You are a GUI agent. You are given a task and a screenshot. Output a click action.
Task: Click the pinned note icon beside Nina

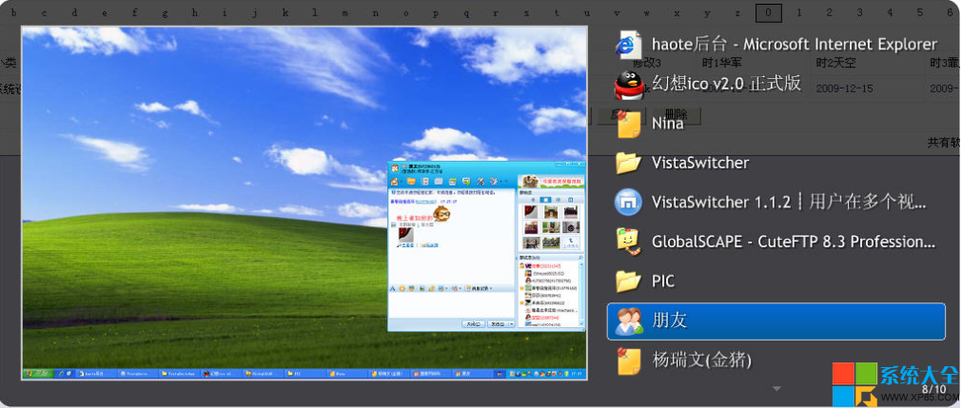click(x=628, y=124)
